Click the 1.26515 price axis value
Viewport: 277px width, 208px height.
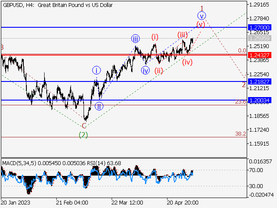pyautogui.click(x=259, y=32)
